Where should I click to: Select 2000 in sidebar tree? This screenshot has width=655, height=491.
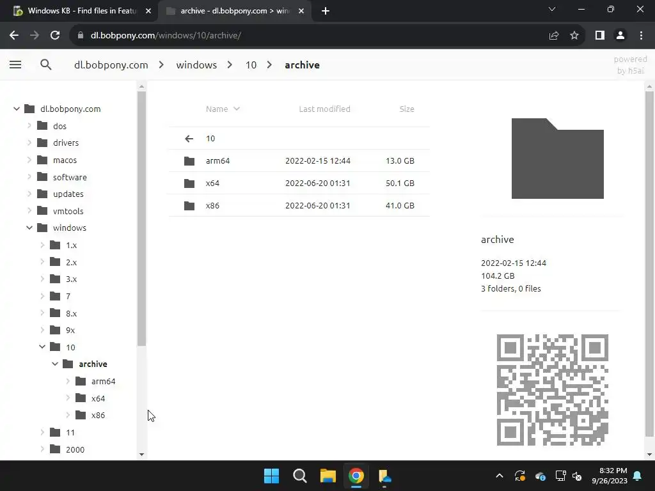[x=75, y=449]
